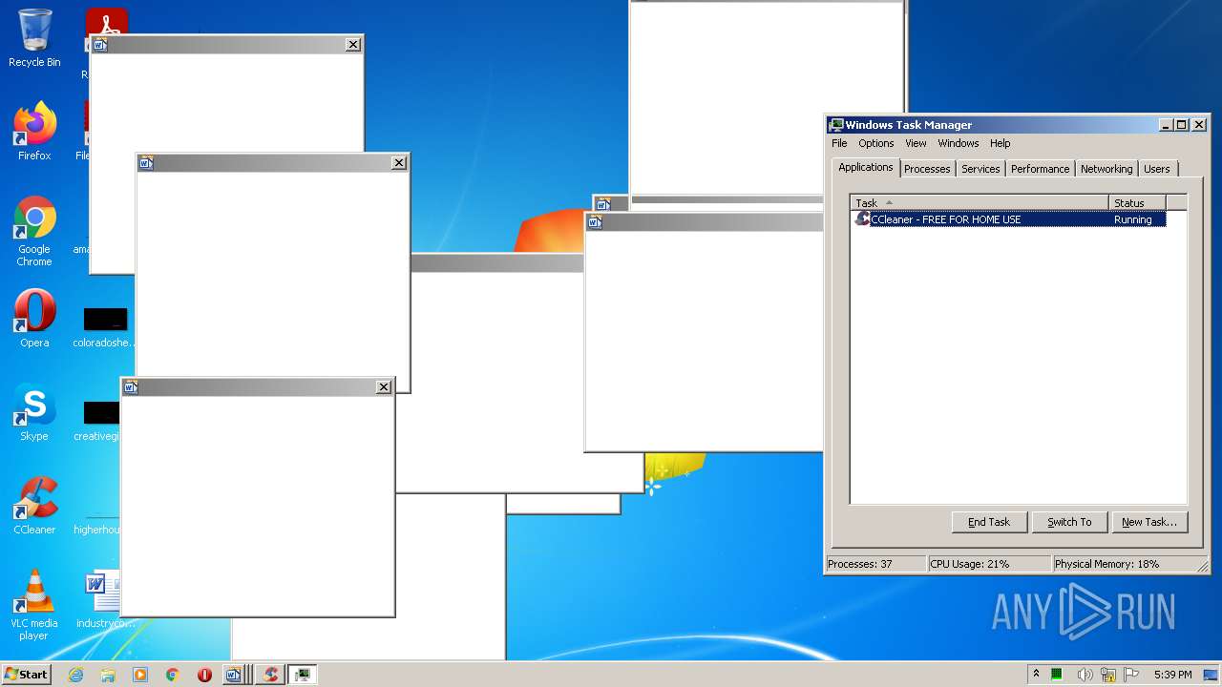The image size is (1222, 687).
Task: Click the Task Manager CPU tray icon
Action: [x=1057, y=675]
